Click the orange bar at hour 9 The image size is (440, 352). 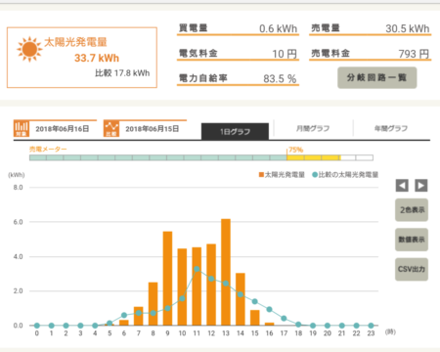[167, 279]
